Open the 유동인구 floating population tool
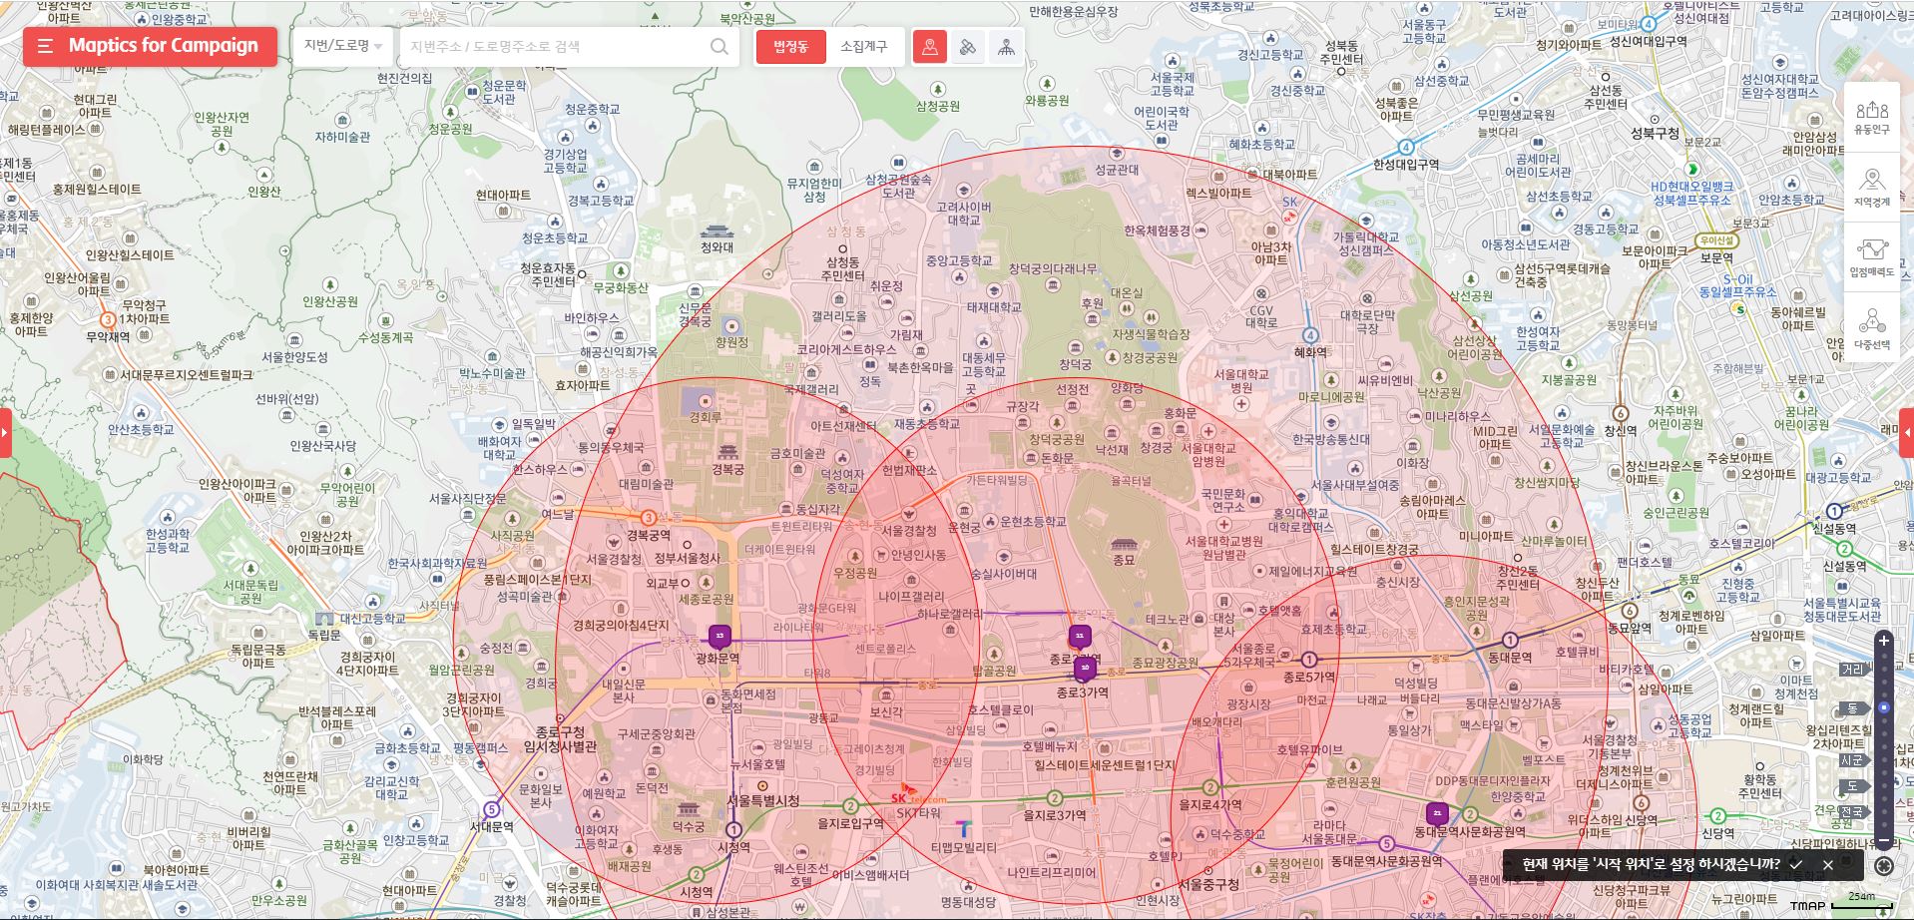Image resolution: width=1914 pixels, height=920 pixels. pyautogui.click(x=1871, y=118)
